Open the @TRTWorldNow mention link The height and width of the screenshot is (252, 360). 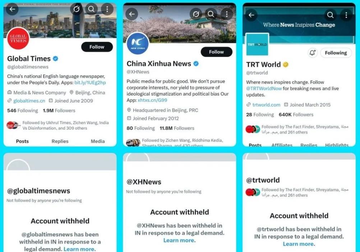(264, 89)
